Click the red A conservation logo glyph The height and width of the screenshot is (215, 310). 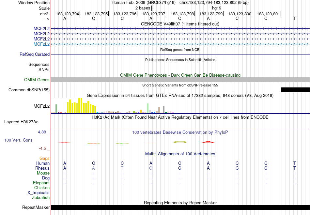pos(208,142)
